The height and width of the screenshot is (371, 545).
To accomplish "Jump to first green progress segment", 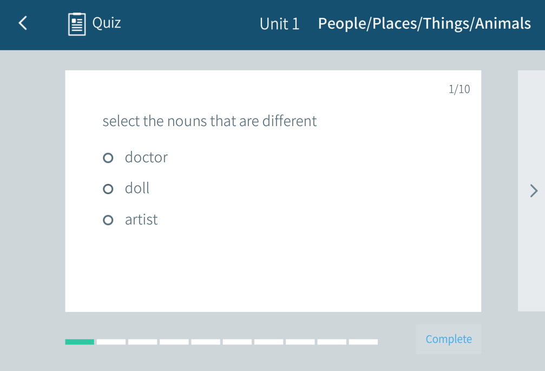I will coord(80,342).
